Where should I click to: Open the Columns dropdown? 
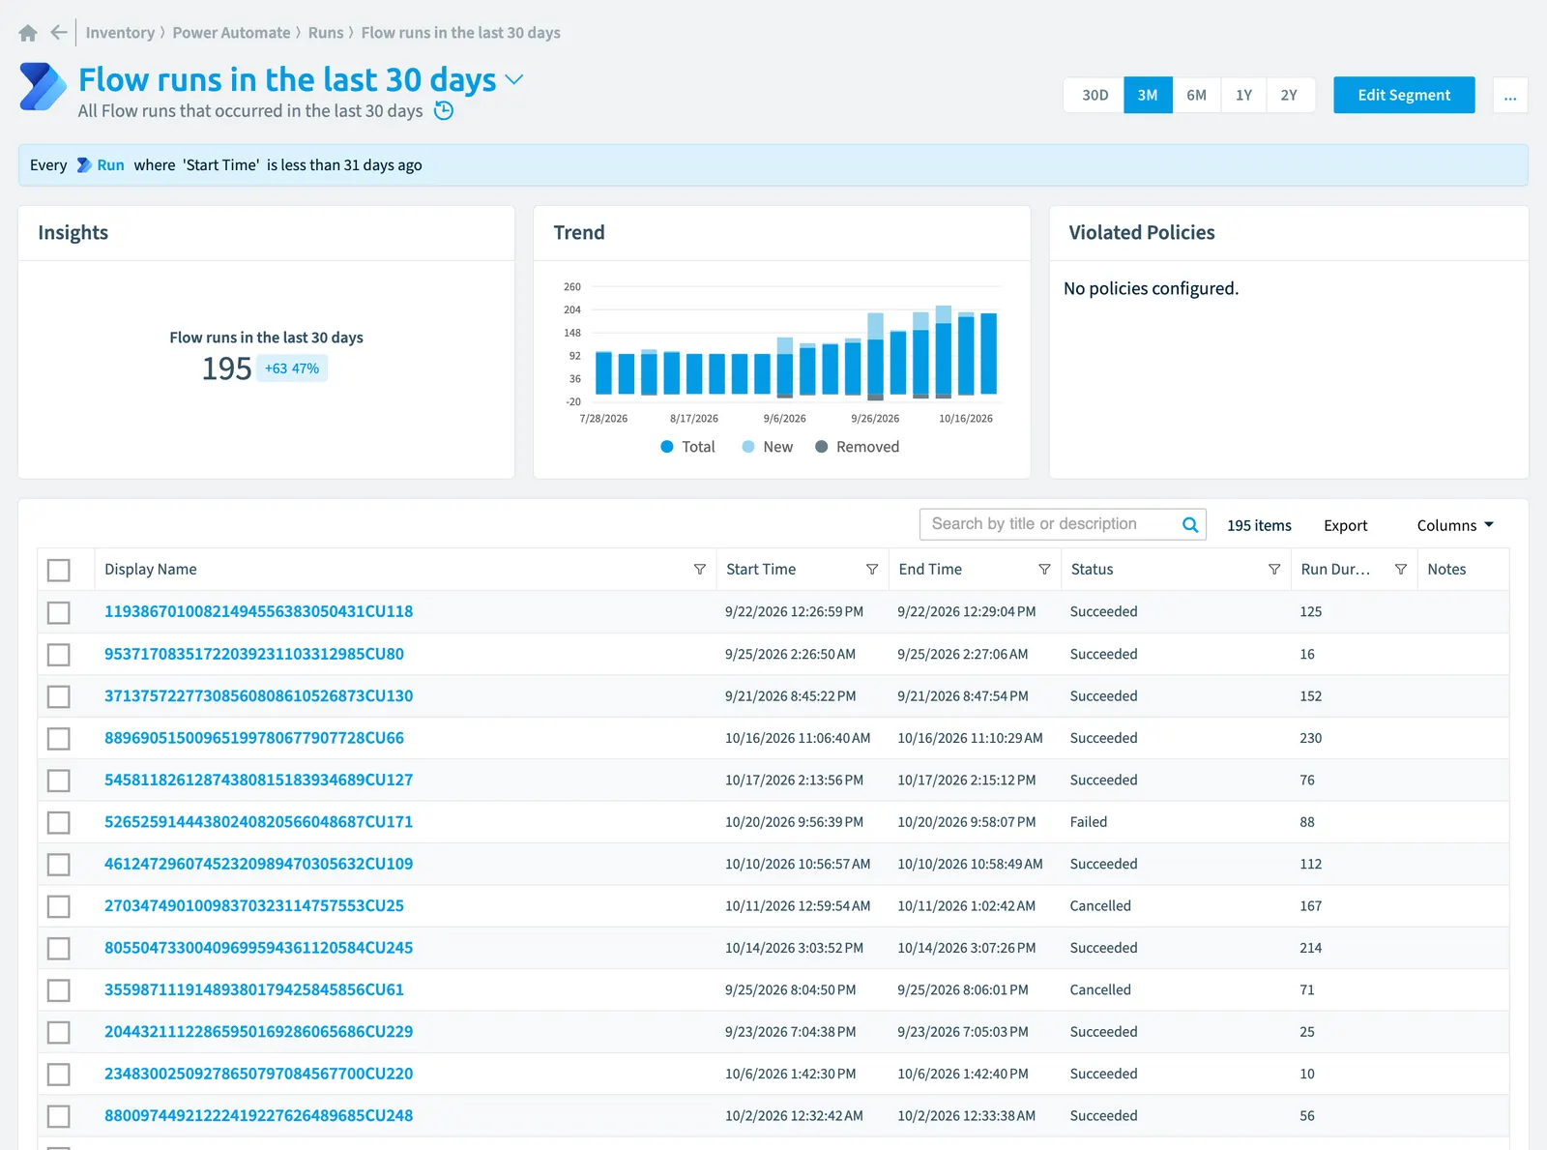pyautogui.click(x=1455, y=525)
